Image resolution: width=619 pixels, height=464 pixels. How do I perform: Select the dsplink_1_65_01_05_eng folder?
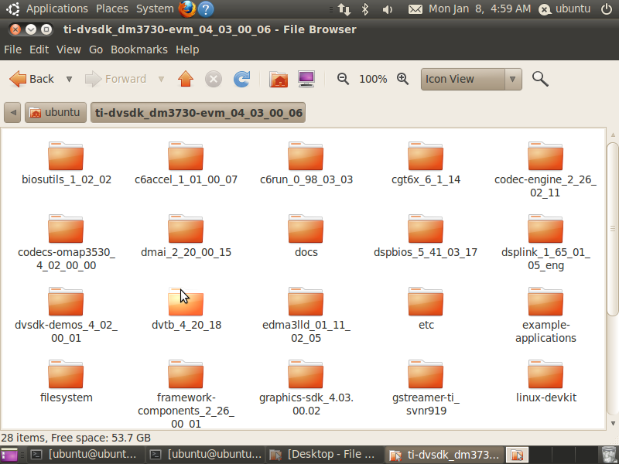tap(545, 242)
